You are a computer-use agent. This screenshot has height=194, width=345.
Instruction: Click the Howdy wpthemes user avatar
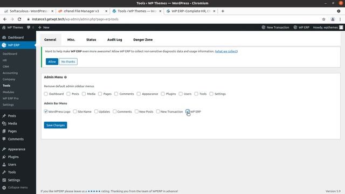341,27
